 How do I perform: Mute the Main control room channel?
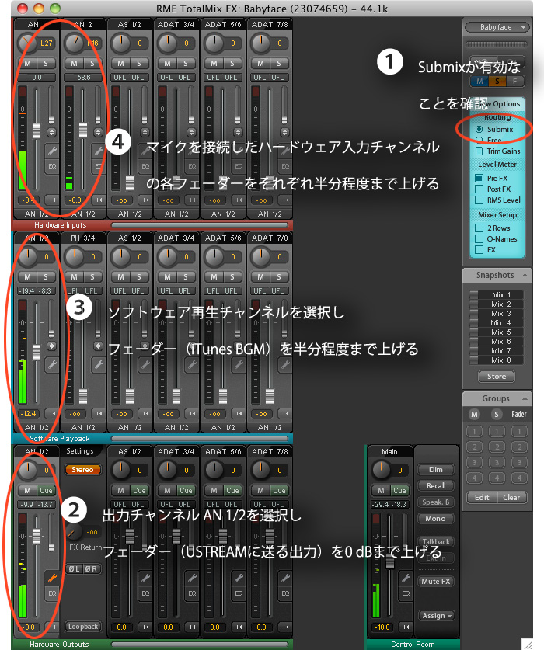pyautogui.click(x=381, y=490)
